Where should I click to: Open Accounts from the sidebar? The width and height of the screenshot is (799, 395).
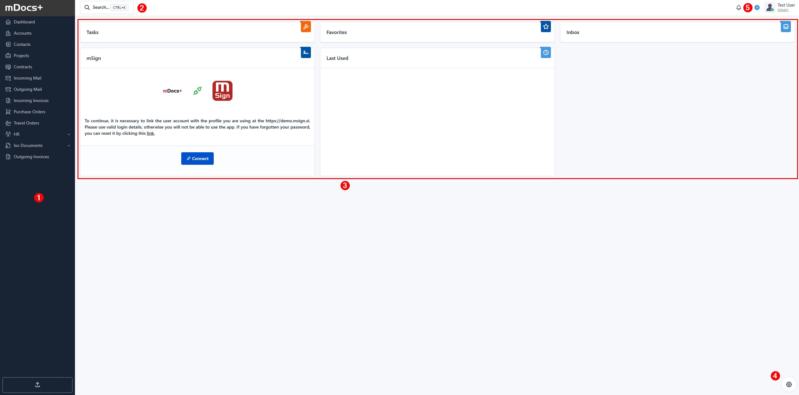37,33
